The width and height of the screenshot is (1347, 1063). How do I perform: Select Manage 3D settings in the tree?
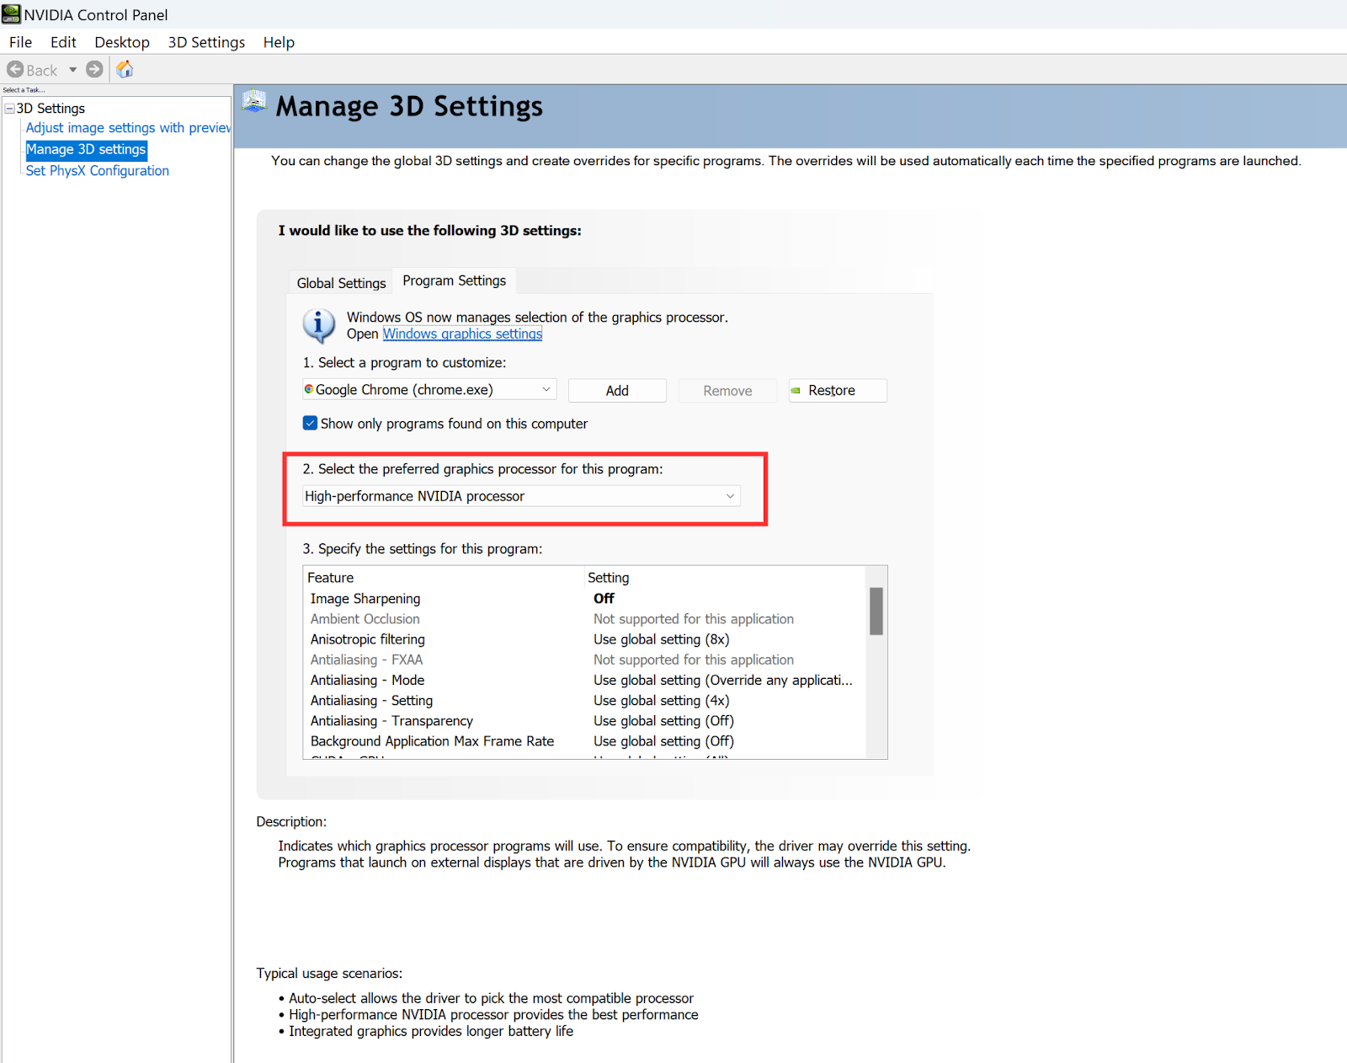(86, 149)
